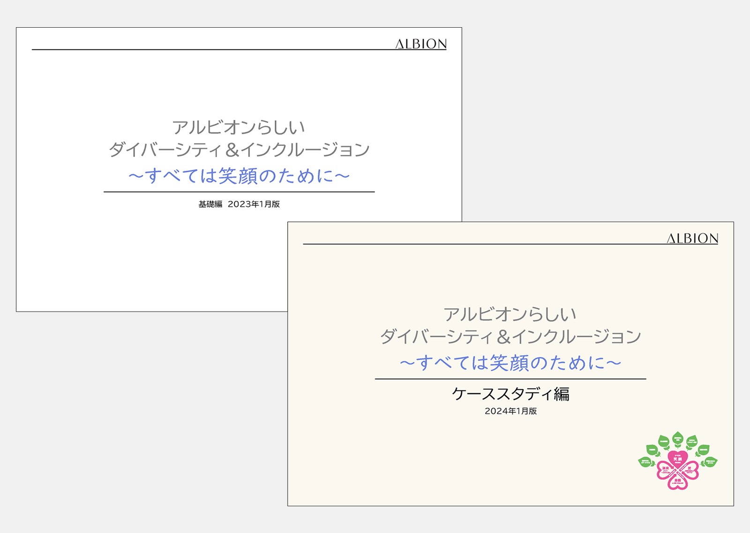Click ダイバーシティ＆インクルージョン on the cream slide
This screenshot has height=533, width=750.
(x=510, y=336)
